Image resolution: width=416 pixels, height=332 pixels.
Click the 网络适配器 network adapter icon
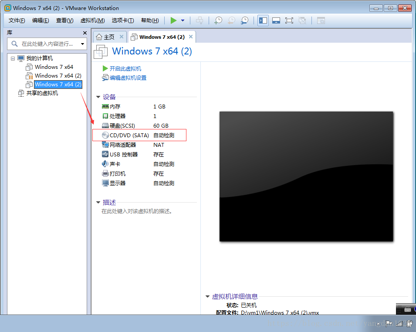pos(105,145)
